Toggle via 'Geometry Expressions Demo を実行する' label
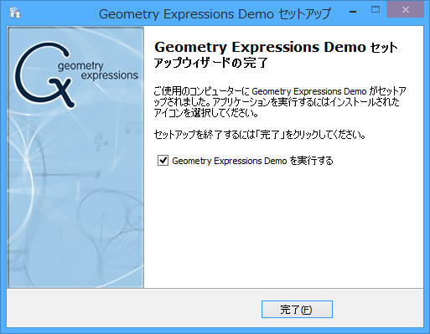The width and height of the screenshot is (430, 334). click(252, 161)
